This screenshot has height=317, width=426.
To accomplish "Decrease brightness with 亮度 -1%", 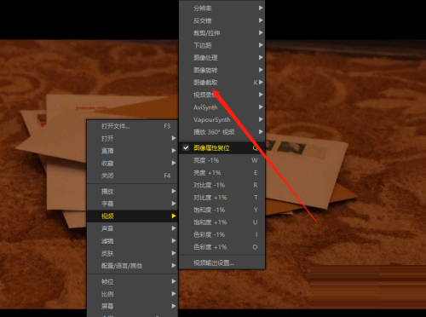I will (x=222, y=160).
